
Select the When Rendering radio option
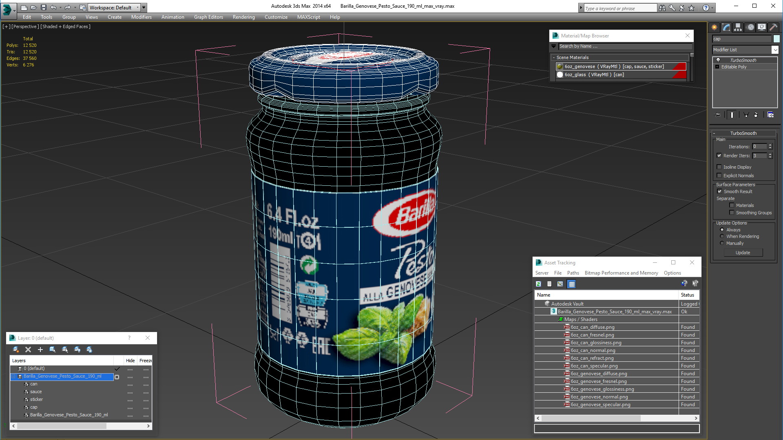tap(722, 236)
